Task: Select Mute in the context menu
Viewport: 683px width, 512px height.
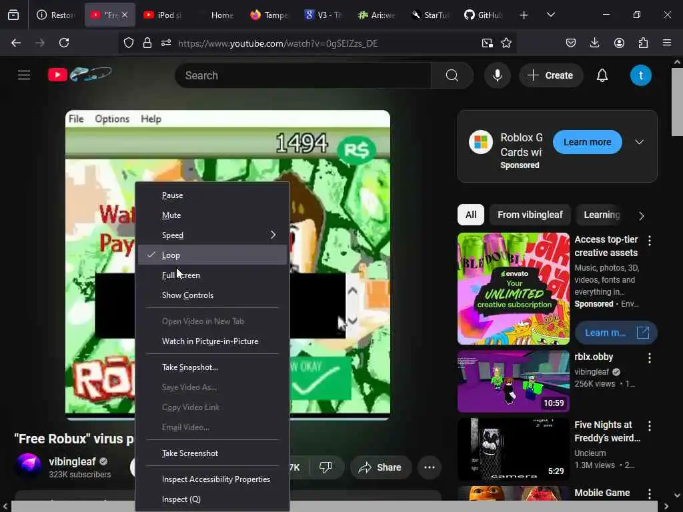Action: (213, 215)
